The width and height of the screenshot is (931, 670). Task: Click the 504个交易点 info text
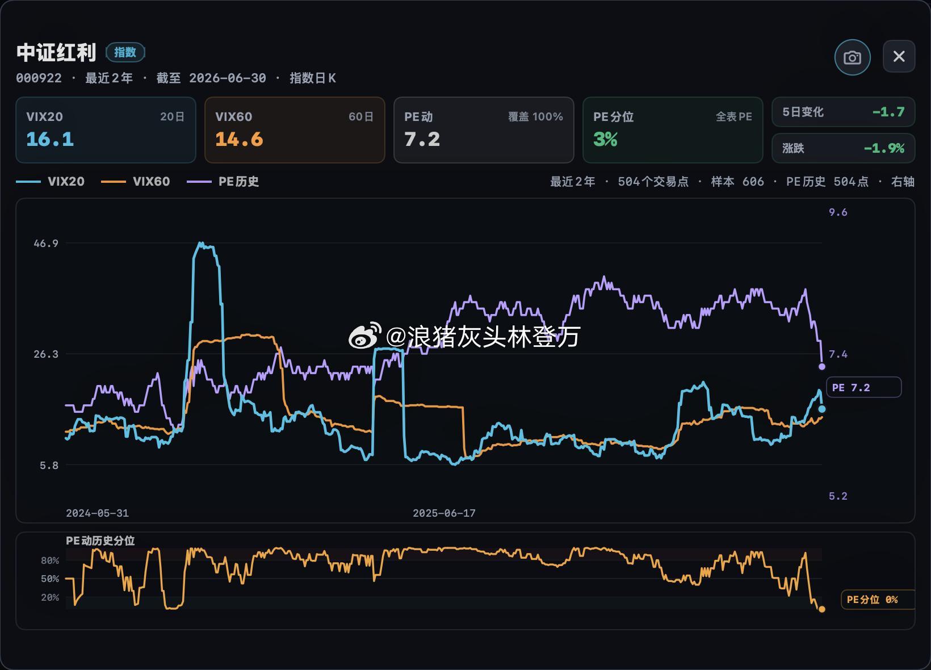click(x=653, y=182)
